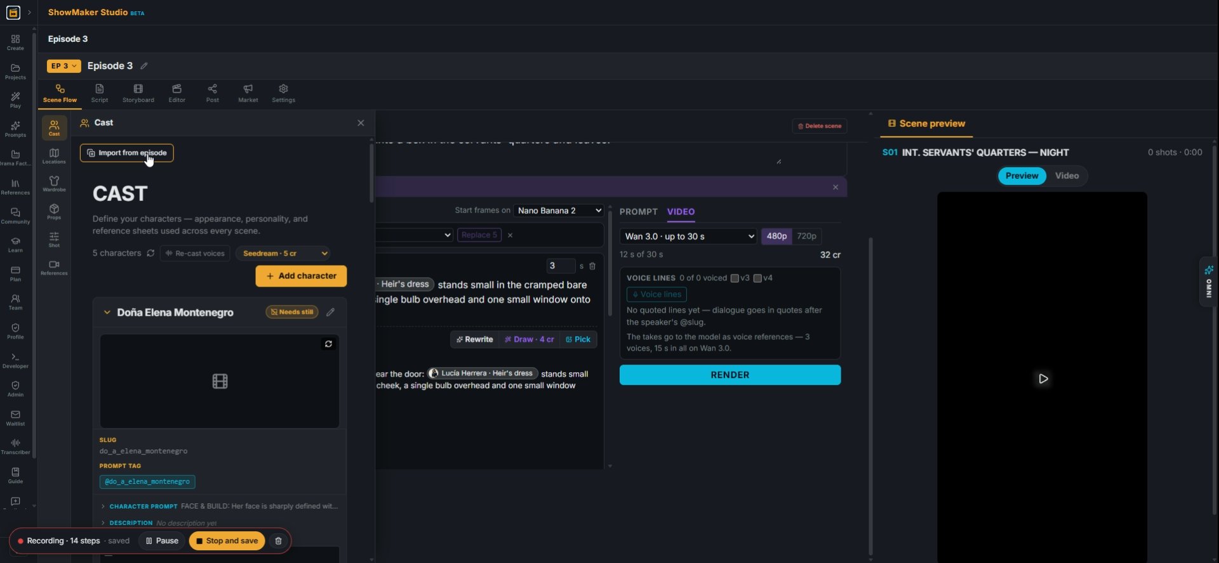1219x563 pixels.
Task: Open Projects in the left sidebar
Action: point(15,72)
